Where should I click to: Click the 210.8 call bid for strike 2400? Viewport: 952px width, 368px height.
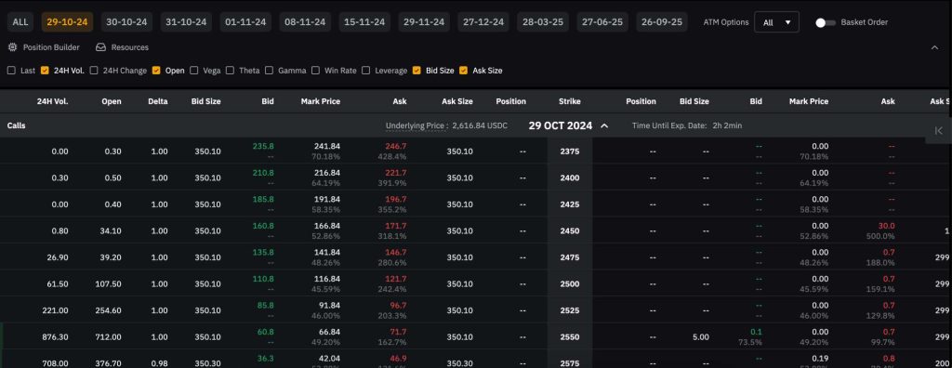point(263,173)
